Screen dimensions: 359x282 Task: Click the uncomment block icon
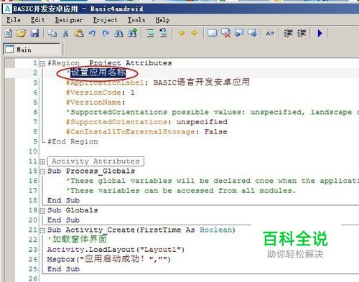pyautogui.click(x=163, y=33)
